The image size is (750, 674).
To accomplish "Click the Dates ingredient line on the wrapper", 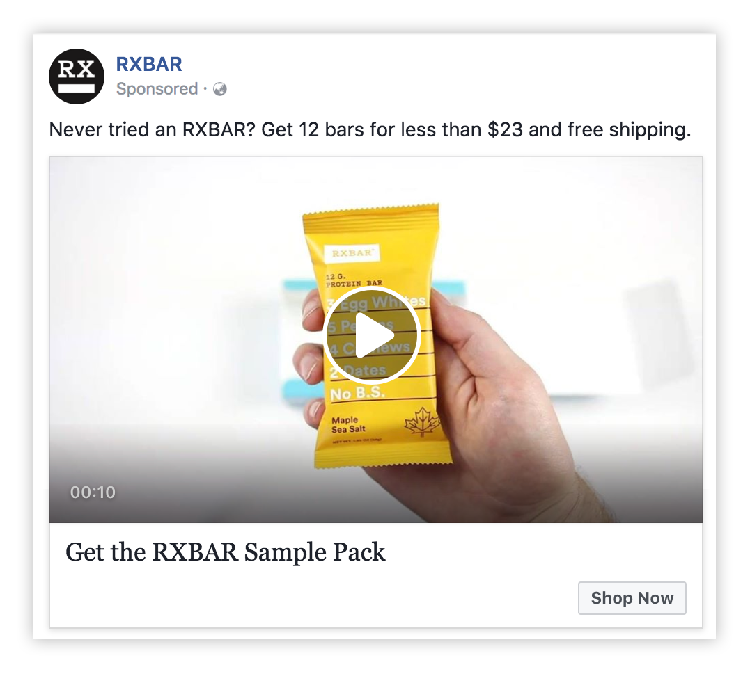I will [358, 370].
